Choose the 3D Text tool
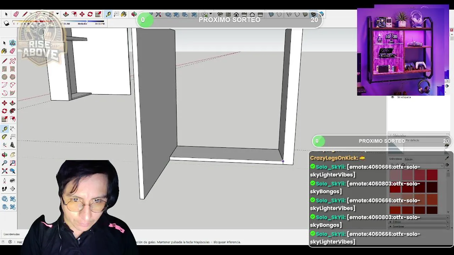Viewport: 454px width, 255px height. click(x=12, y=145)
